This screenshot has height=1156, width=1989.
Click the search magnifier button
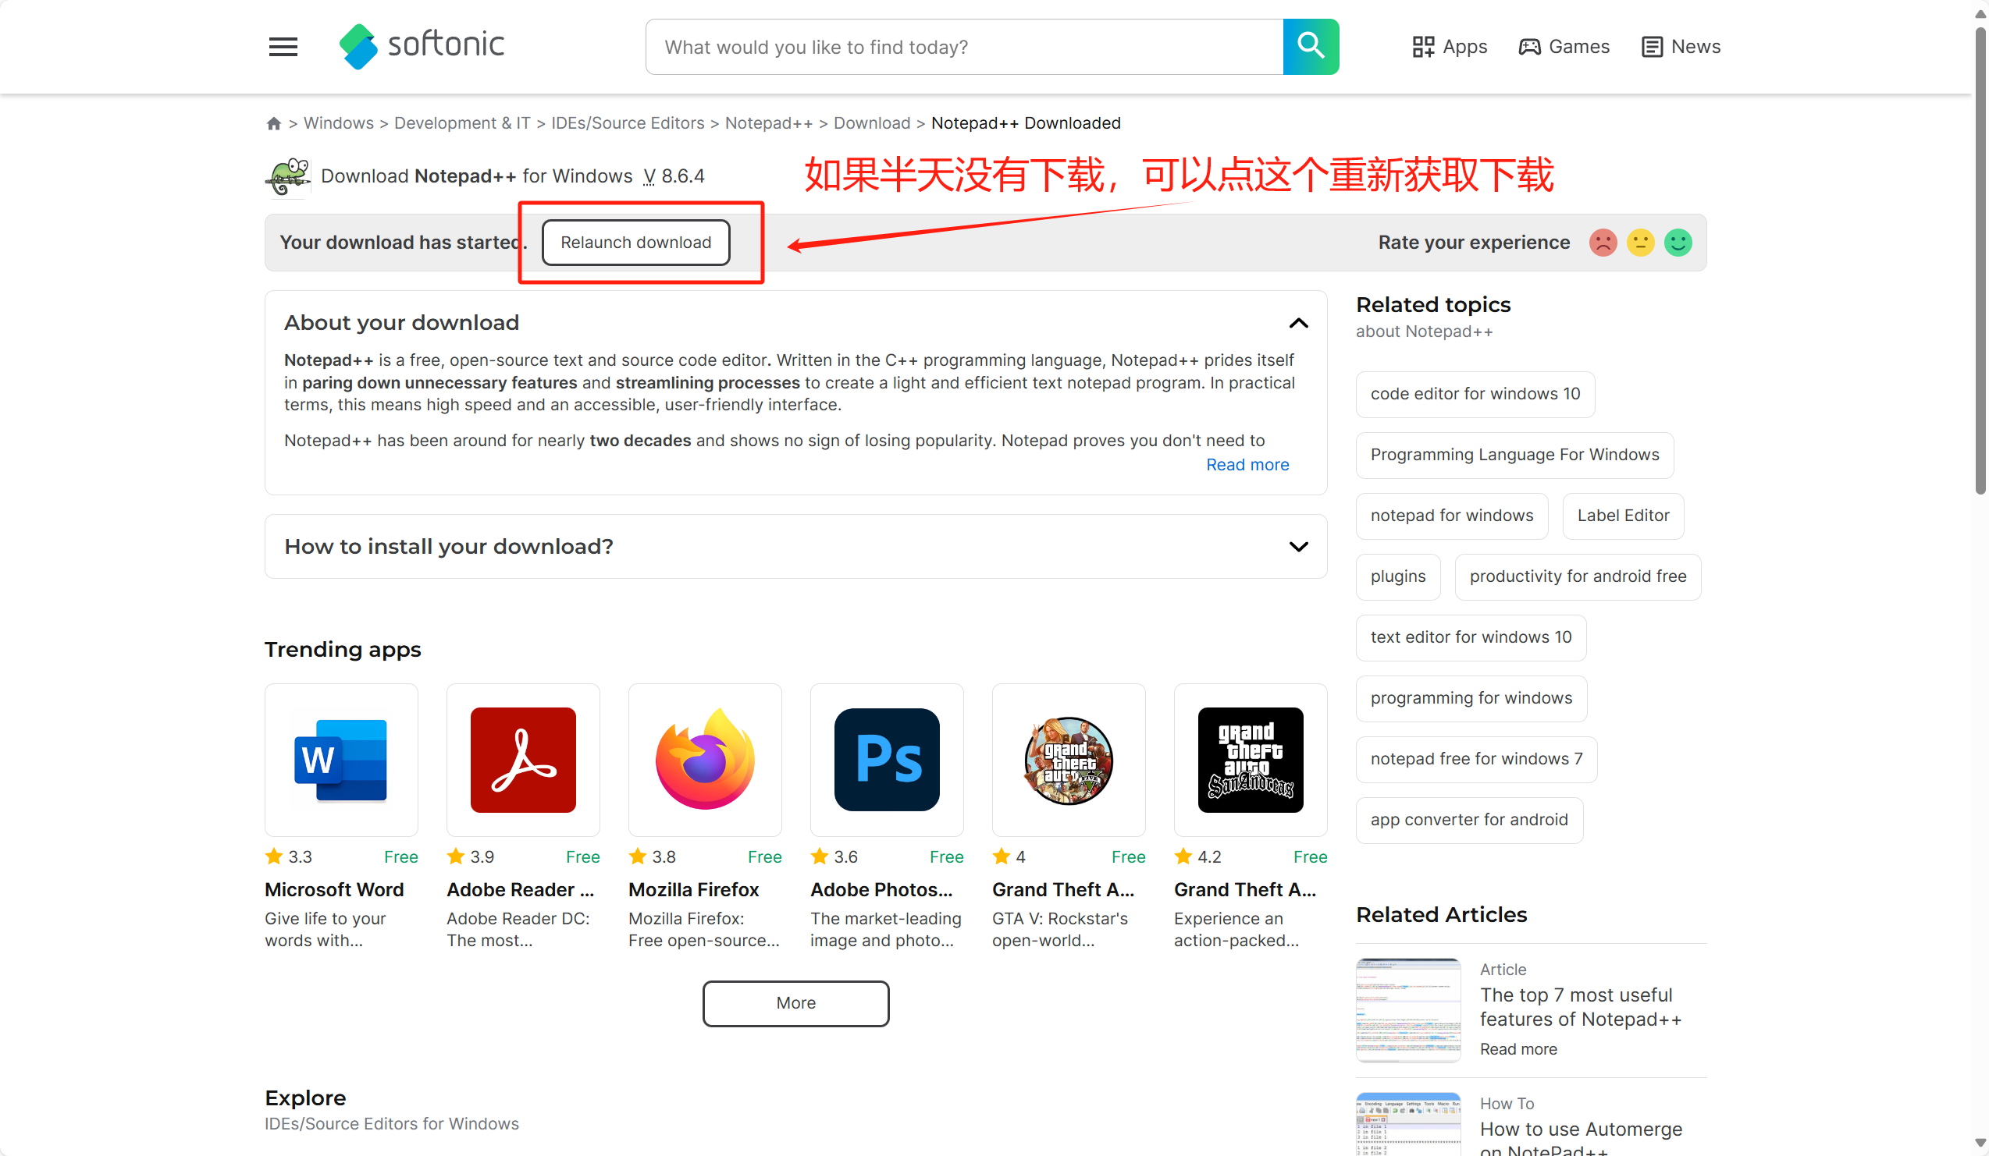1310,47
